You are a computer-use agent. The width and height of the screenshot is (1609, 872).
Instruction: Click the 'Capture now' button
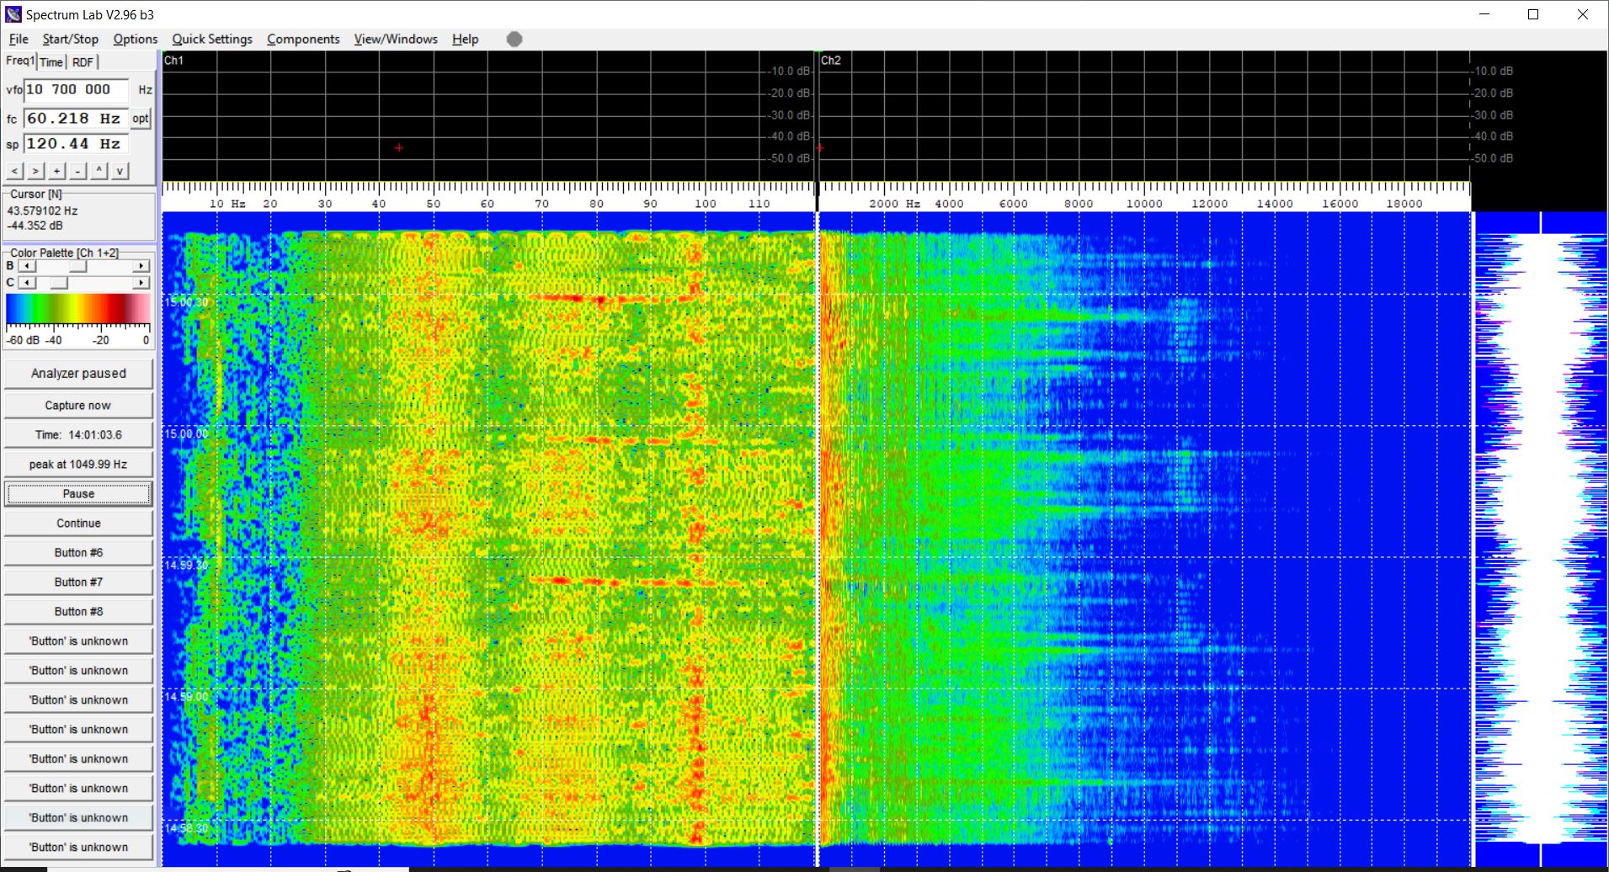(x=78, y=405)
